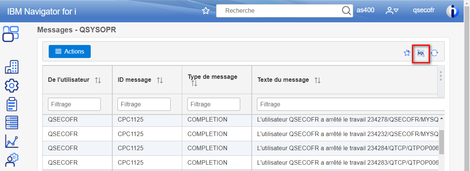470x171 pixels.
Task: Sort by De l'utilisateur column
Action: click(98, 80)
